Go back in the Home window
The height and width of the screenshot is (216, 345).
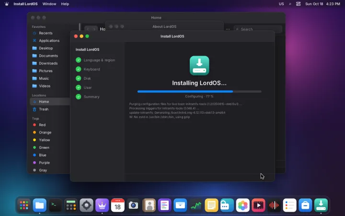88,29
